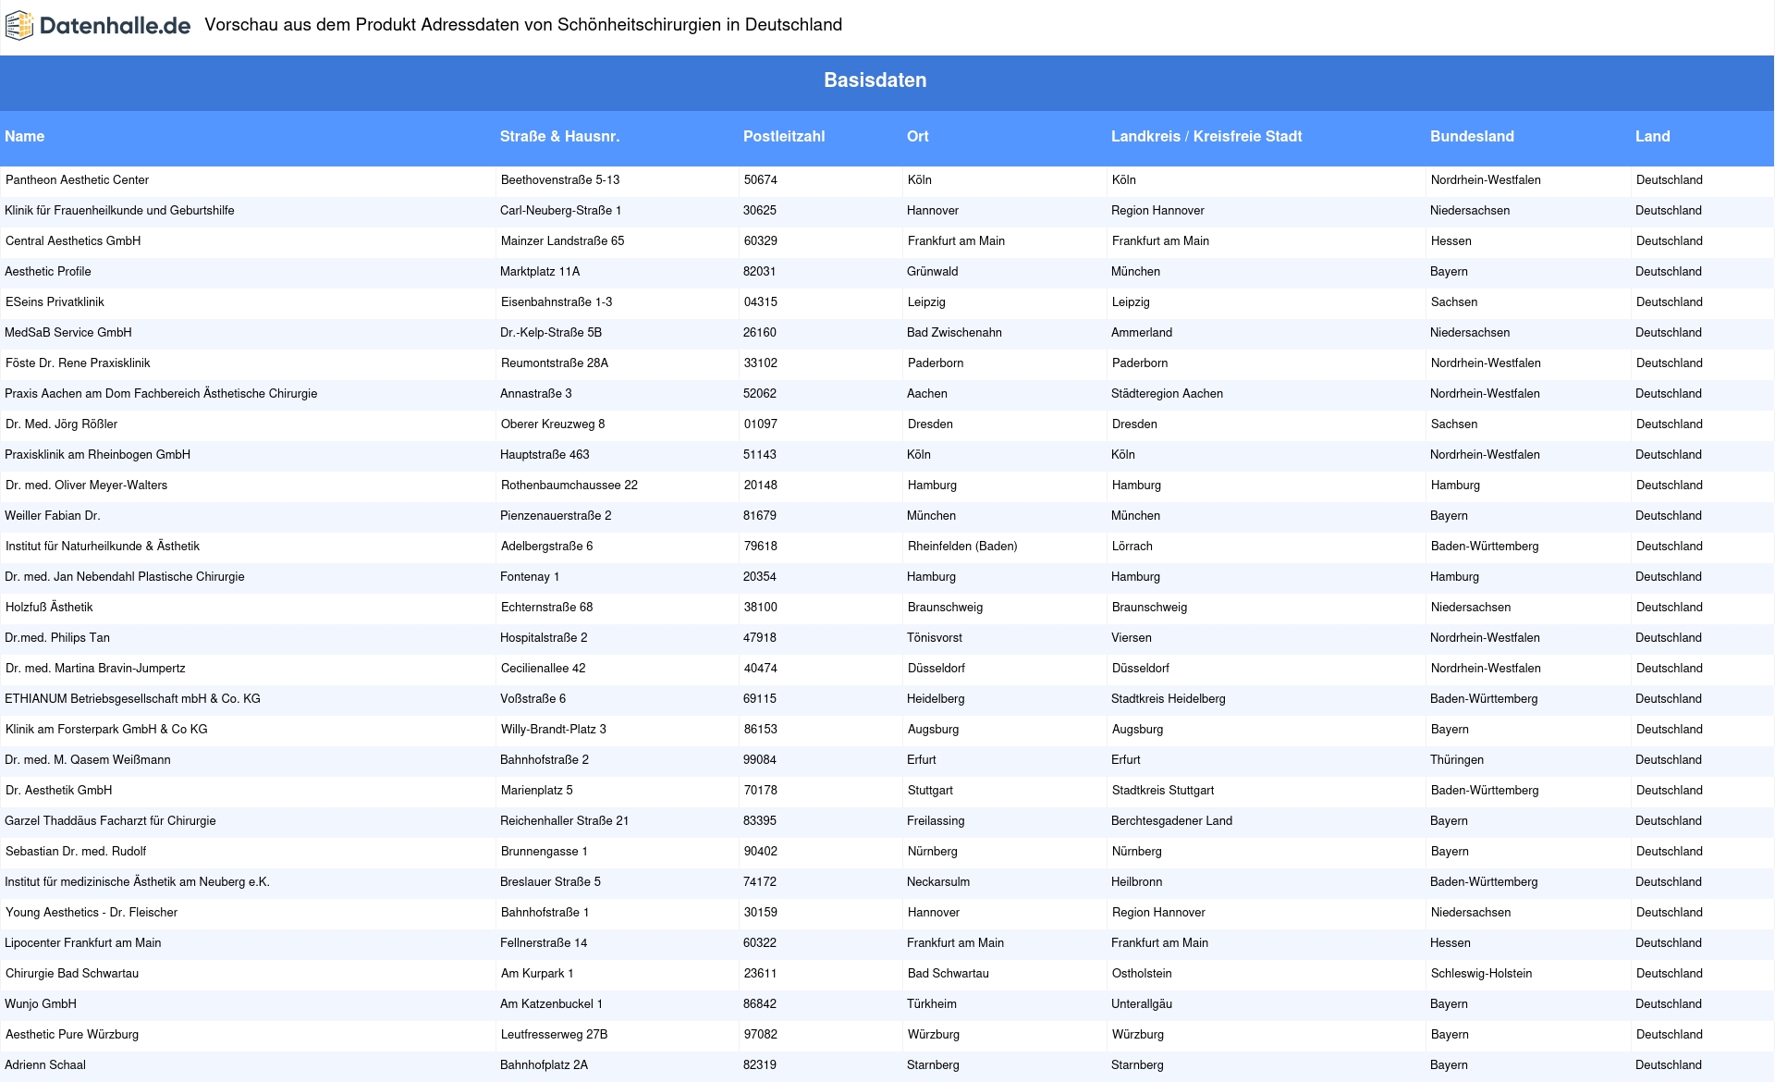The image size is (1775, 1082).
Task: Click Ort cell Grünwald
Action: click(932, 271)
